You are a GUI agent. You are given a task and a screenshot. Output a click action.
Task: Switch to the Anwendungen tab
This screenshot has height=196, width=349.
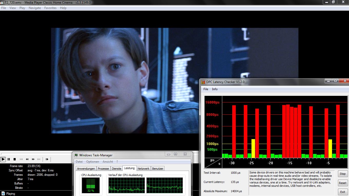click(86, 169)
